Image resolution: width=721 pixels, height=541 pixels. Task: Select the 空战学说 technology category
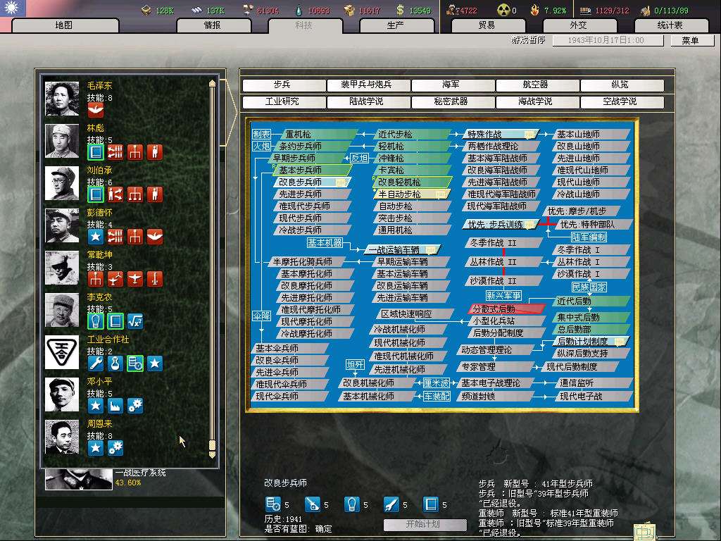pos(622,101)
